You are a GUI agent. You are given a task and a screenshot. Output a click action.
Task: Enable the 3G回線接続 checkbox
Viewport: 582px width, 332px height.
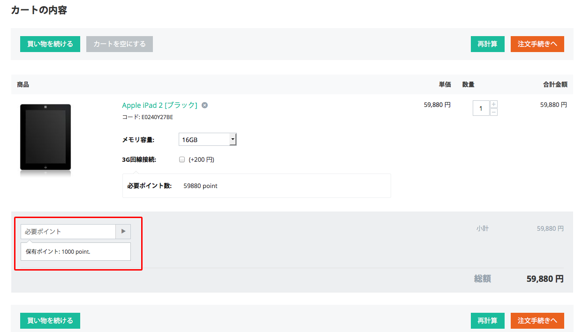pos(182,159)
